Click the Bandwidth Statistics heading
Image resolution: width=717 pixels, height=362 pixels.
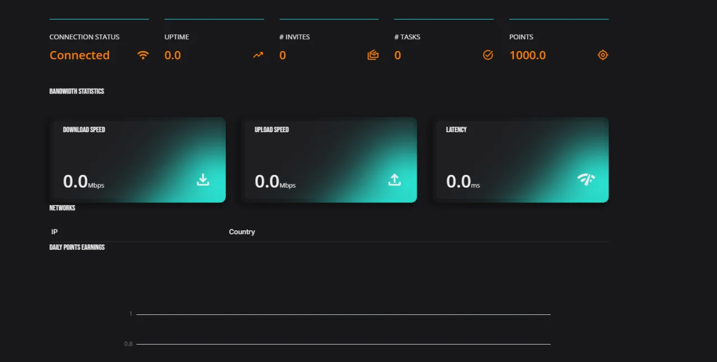77,91
